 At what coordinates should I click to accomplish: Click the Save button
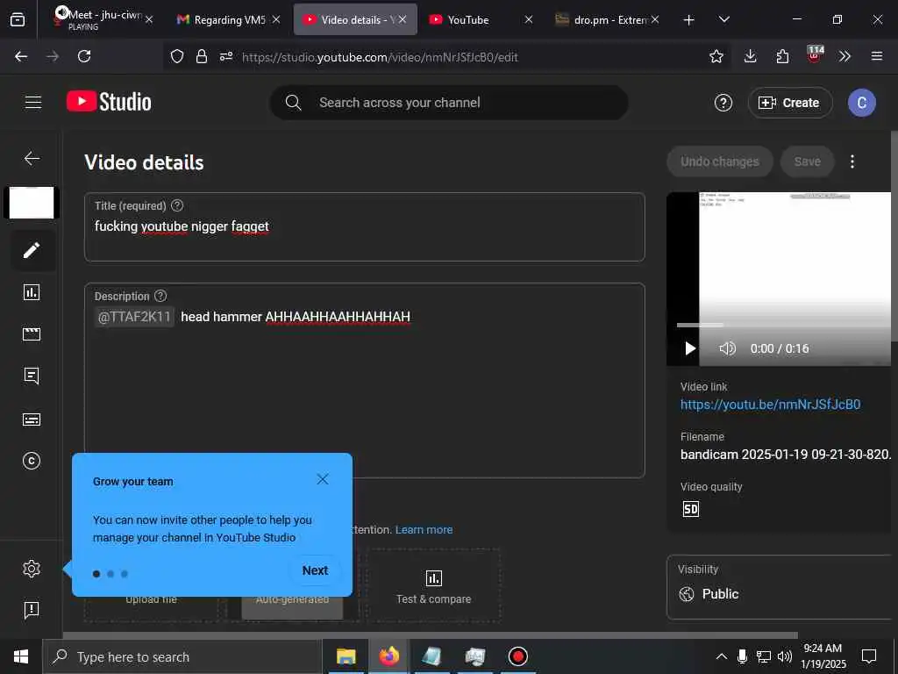pos(807,161)
